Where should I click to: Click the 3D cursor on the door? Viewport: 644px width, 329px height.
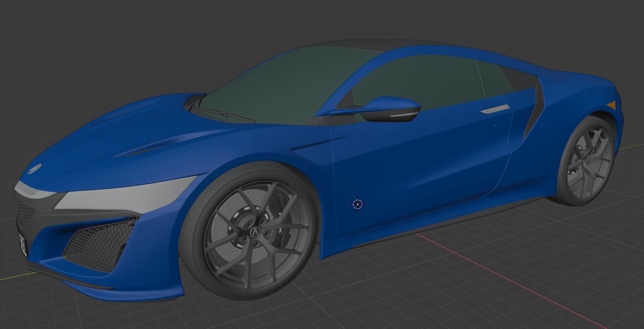pyautogui.click(x=357, y=204)
